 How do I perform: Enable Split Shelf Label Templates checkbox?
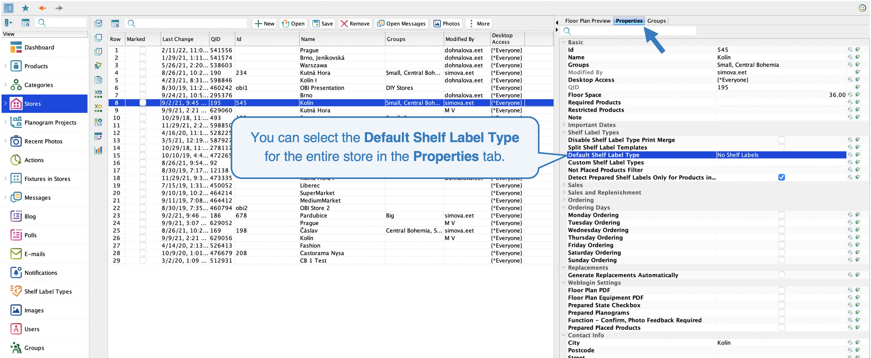point(781,147)
